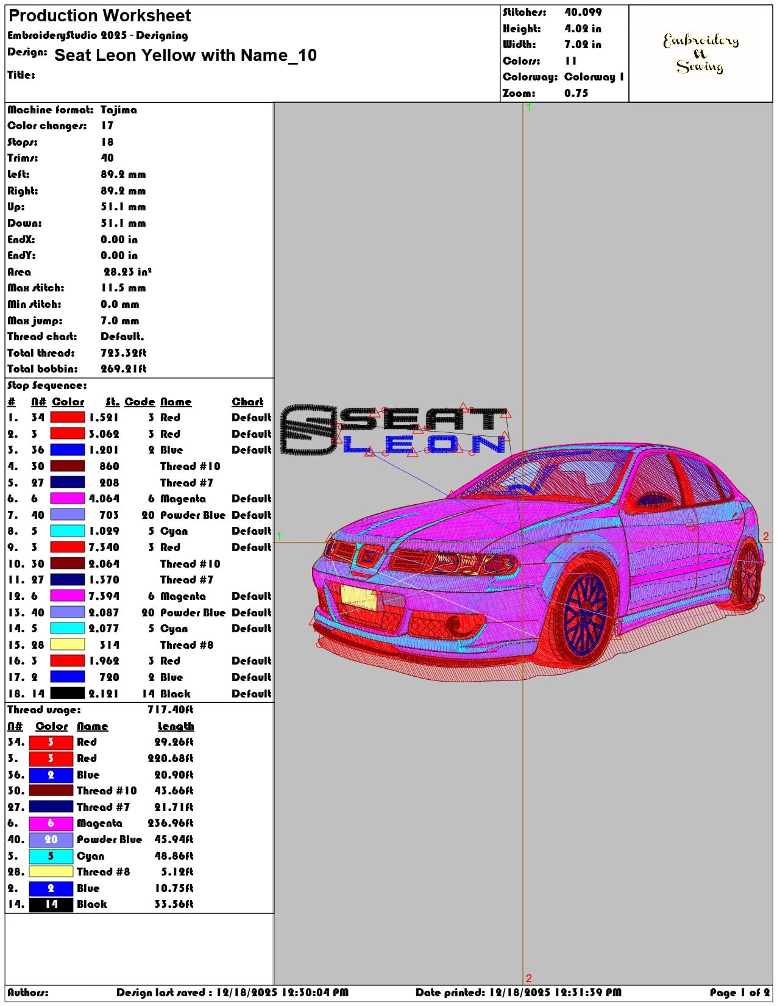Click the Stop Sequence heading
Viewport: 777px width, 1006px height.
[x=47, y=385]
